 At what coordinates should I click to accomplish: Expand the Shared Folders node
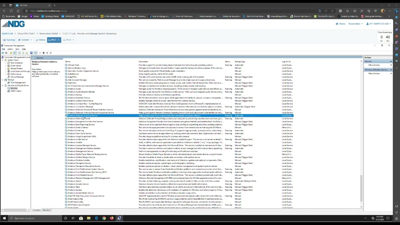click(x=6, y=68)
